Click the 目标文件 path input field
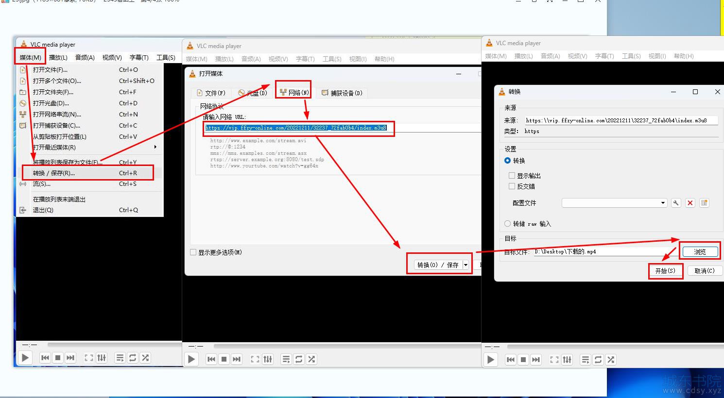 [605, 251]
